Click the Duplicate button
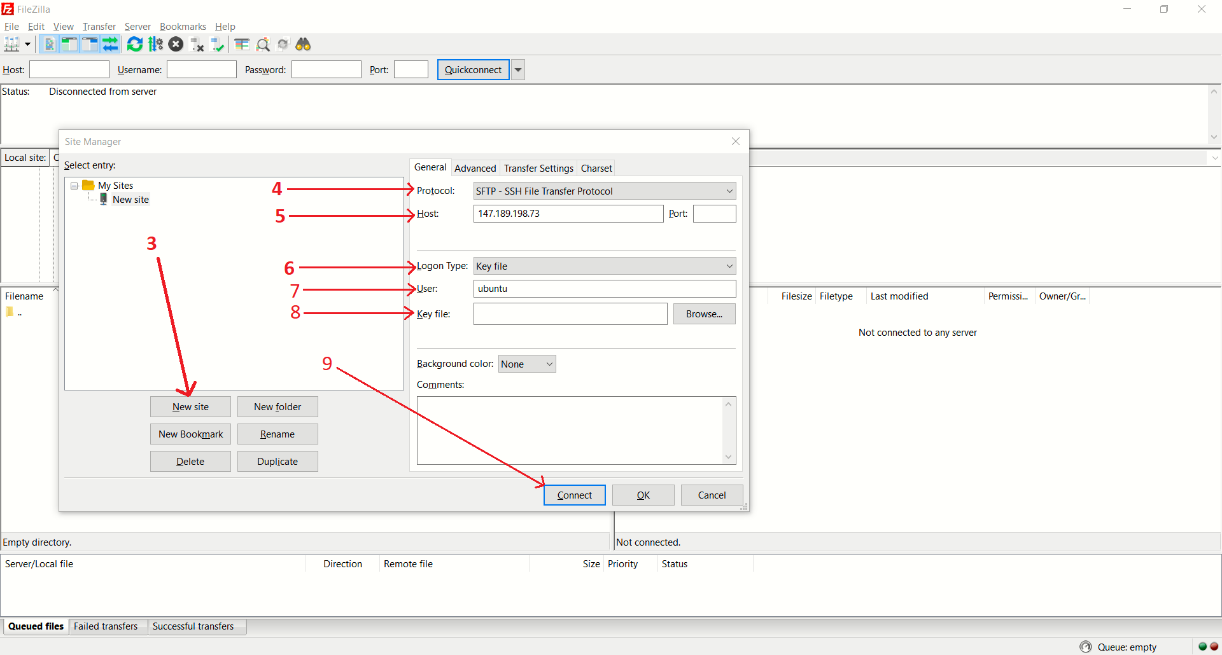 [x=277, y=462]
